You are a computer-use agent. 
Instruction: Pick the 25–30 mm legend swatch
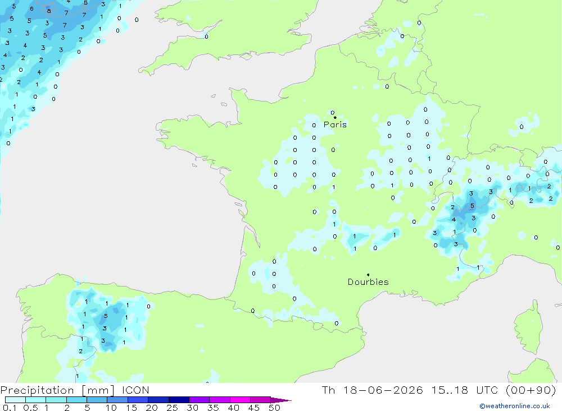click(179, 400)
